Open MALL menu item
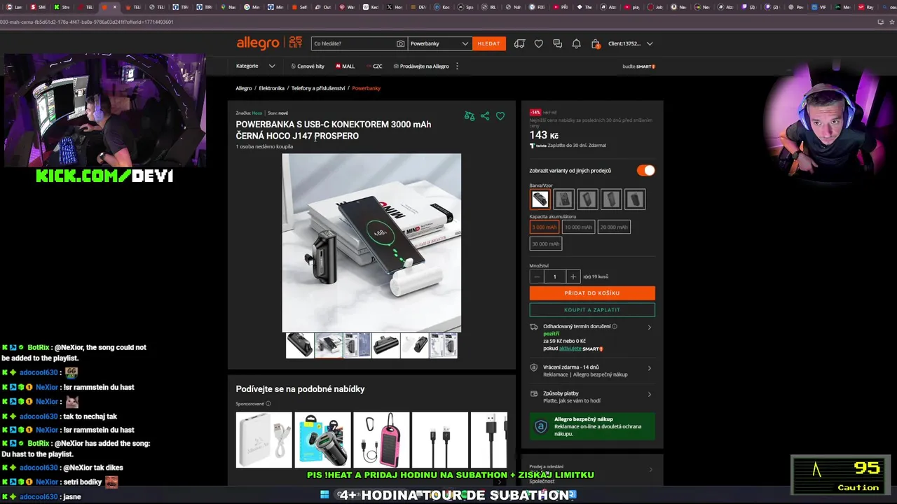 click(345, 66)
